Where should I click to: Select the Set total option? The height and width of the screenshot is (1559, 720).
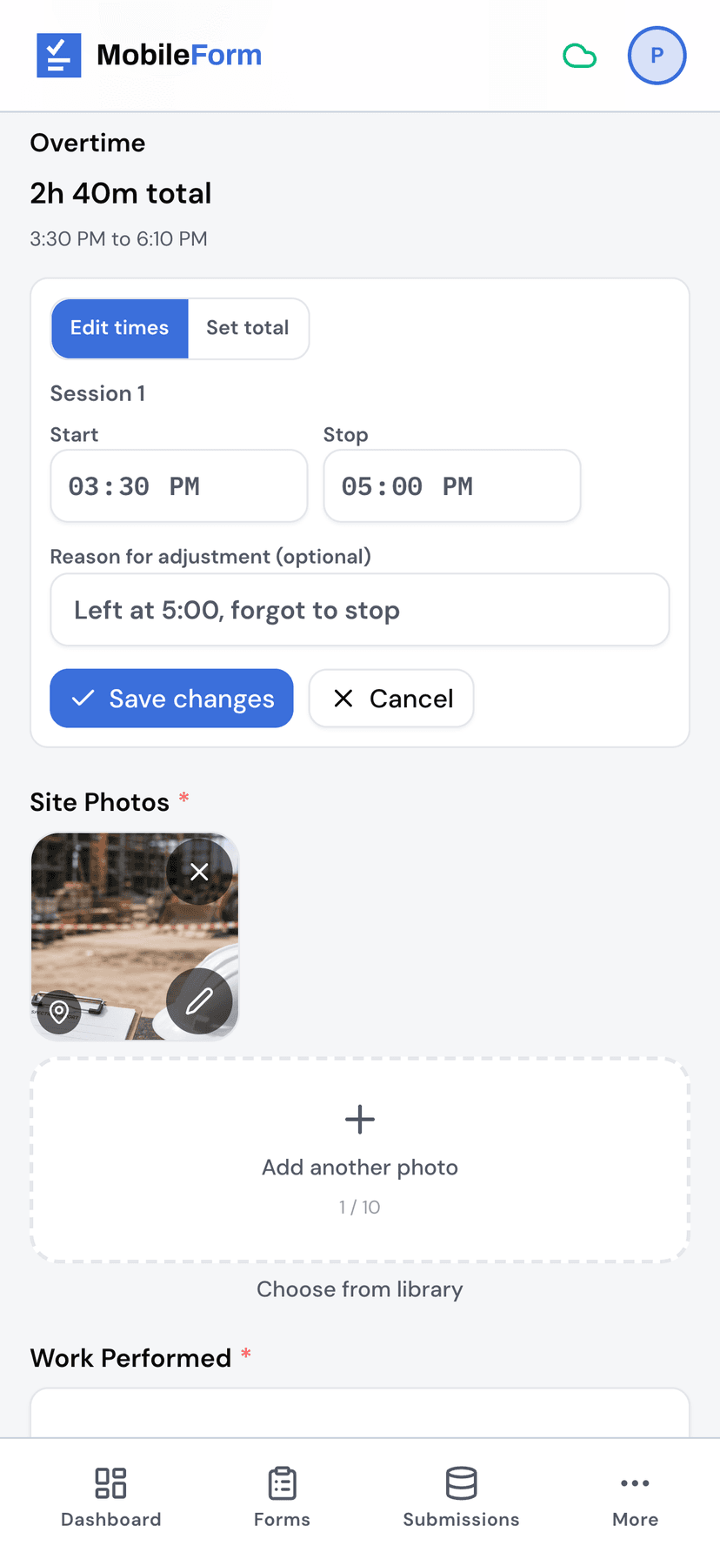pyautogui.click(x=248, y=329)
